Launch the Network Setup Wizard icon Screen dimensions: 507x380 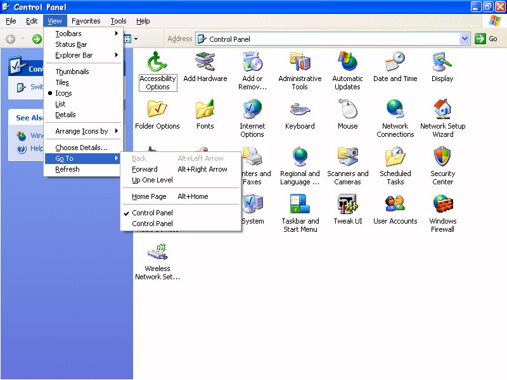tap(442, 109)
